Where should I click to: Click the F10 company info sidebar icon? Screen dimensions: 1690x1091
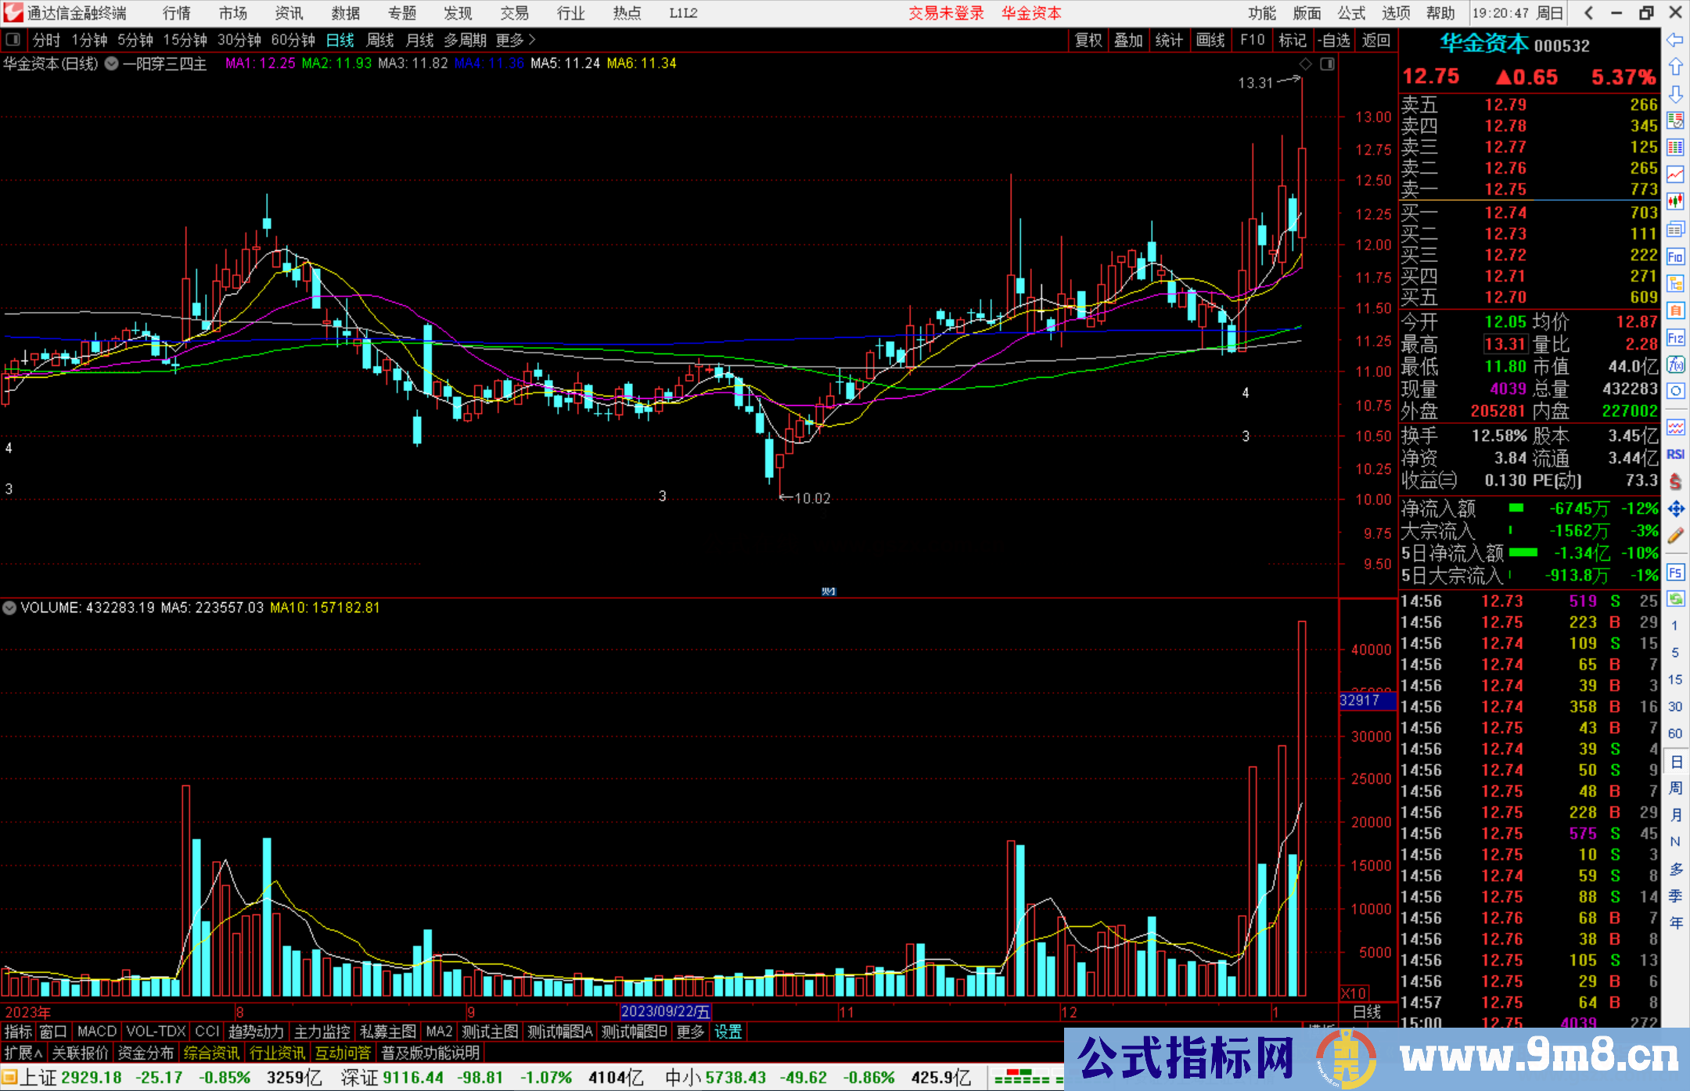coord(1675,257)
